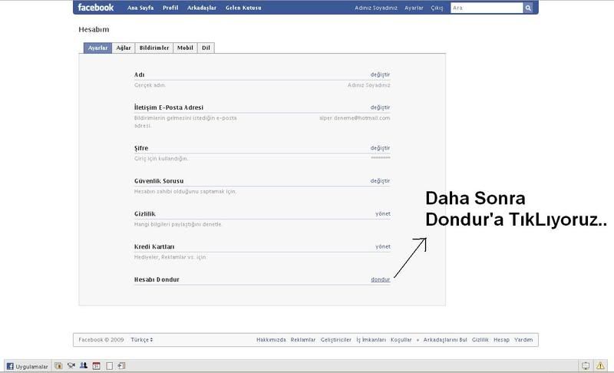Click the Şifre section heading
Screen dimensions: 614x373
coord(141,148)
